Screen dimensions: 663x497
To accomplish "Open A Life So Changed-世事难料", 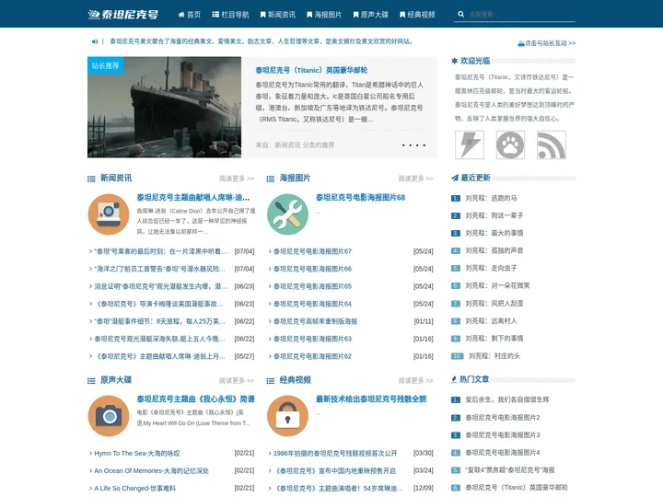I will 134,489.
